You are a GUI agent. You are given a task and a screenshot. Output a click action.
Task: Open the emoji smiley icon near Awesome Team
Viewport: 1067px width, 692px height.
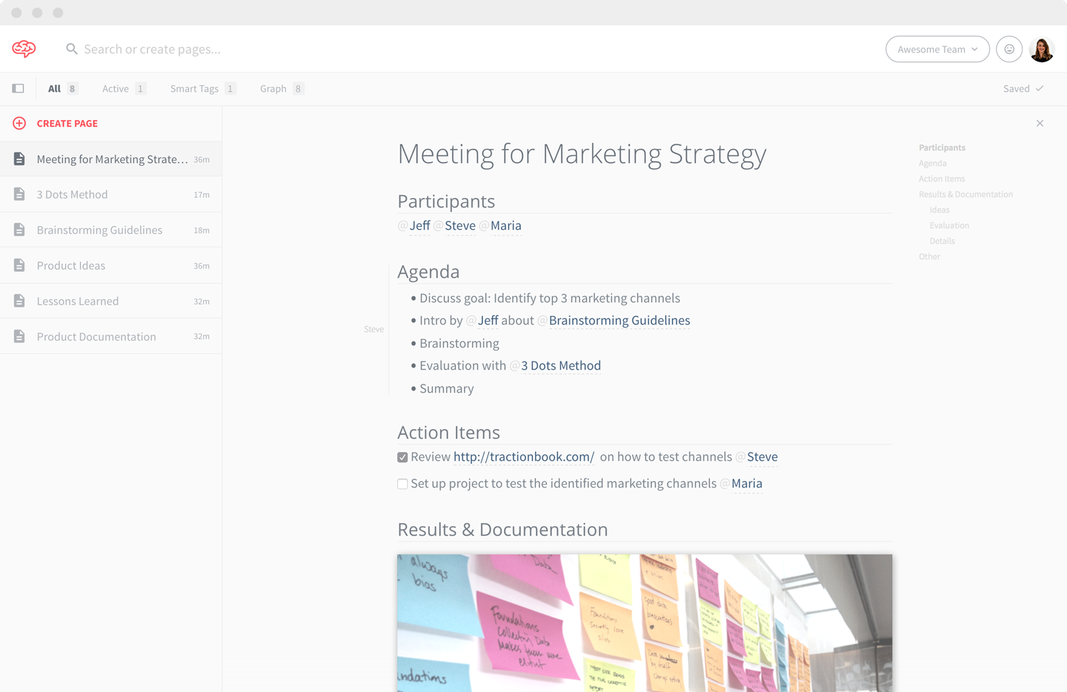1009,49
